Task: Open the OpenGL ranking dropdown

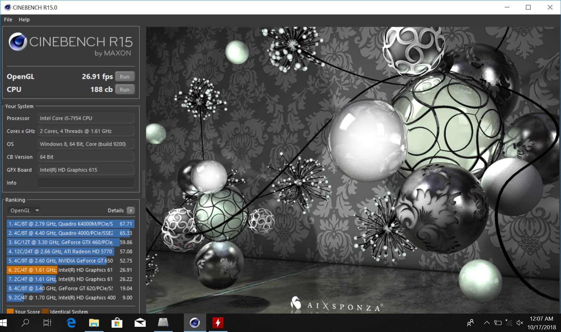Action: coord(25,210)
